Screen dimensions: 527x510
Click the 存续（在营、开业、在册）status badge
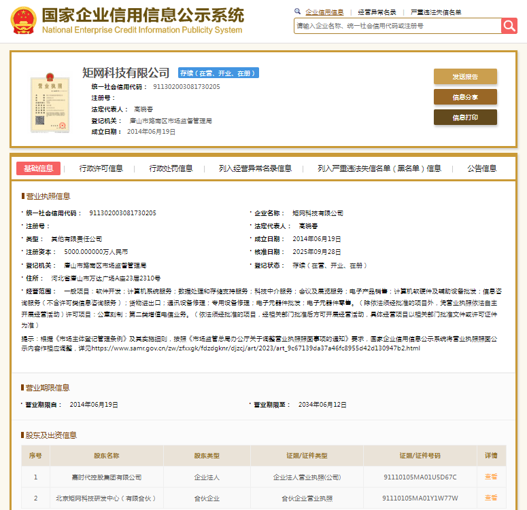tap(218, 73)
